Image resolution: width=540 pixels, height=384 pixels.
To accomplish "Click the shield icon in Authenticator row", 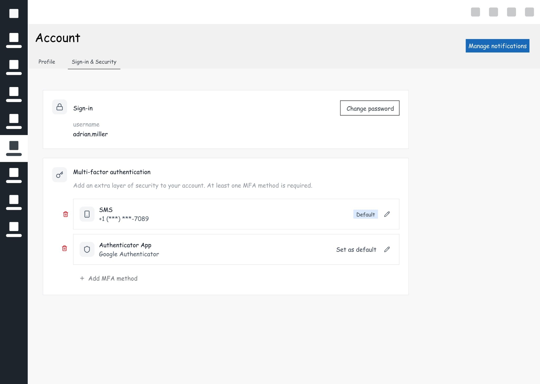I will pyautogui.click(x=87, y=249).
